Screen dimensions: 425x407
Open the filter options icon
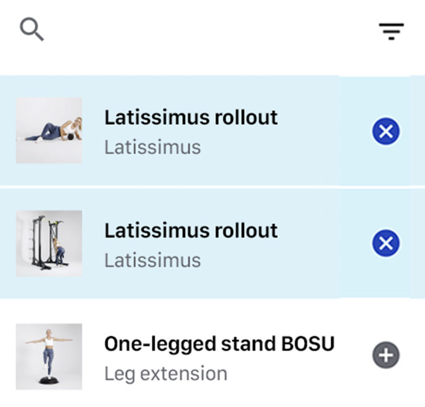pyautogui.click(x=391, y=30)
